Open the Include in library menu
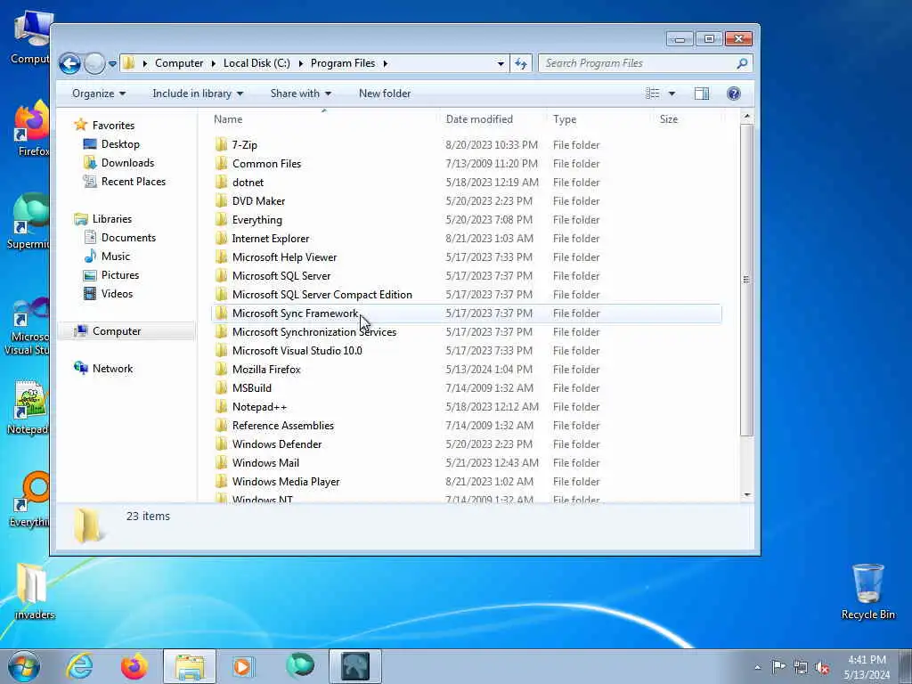 [x=198, y=94]
